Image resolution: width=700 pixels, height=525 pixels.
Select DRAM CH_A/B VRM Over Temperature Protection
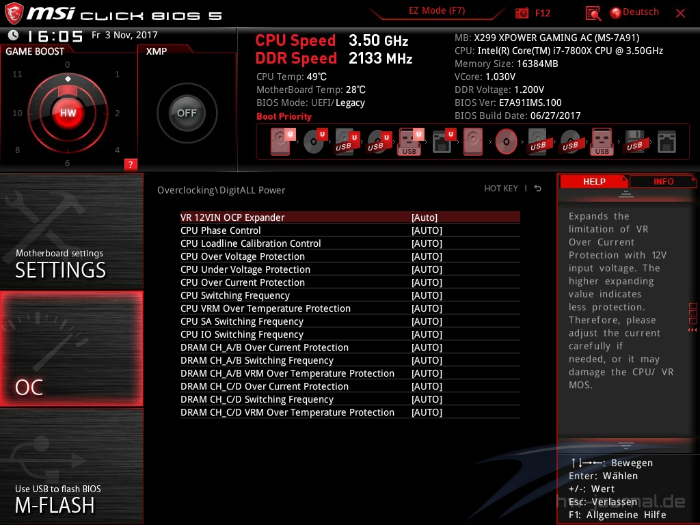350,373
